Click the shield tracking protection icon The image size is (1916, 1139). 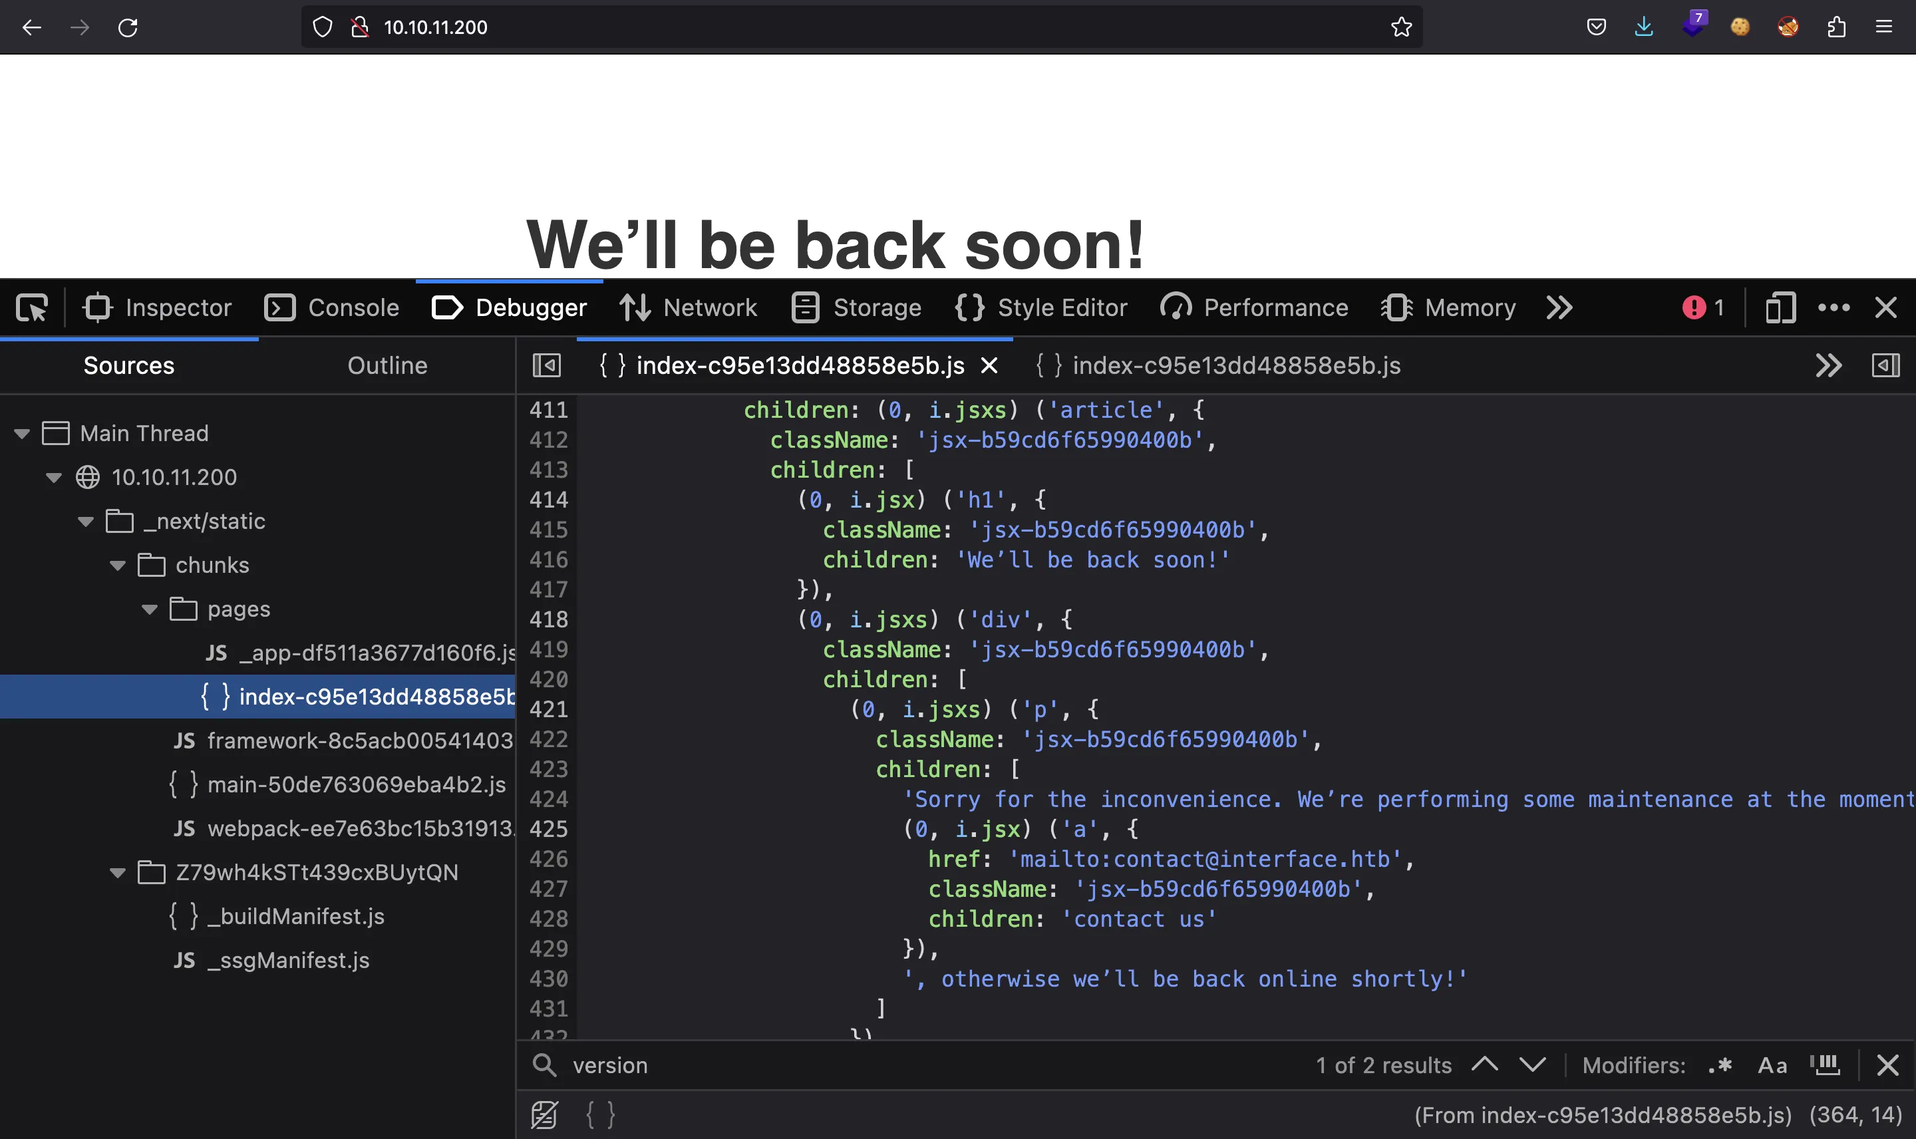click(x=322, y=28)
